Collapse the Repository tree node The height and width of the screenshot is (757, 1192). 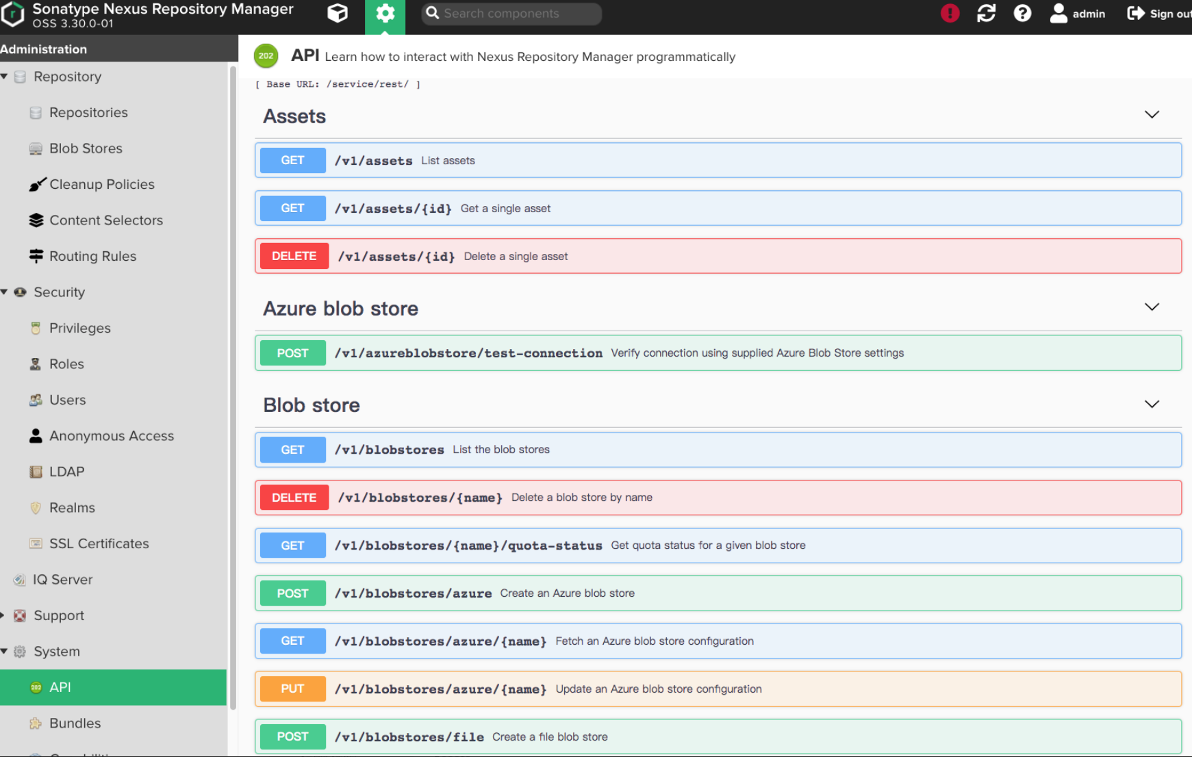coord(5,77)
